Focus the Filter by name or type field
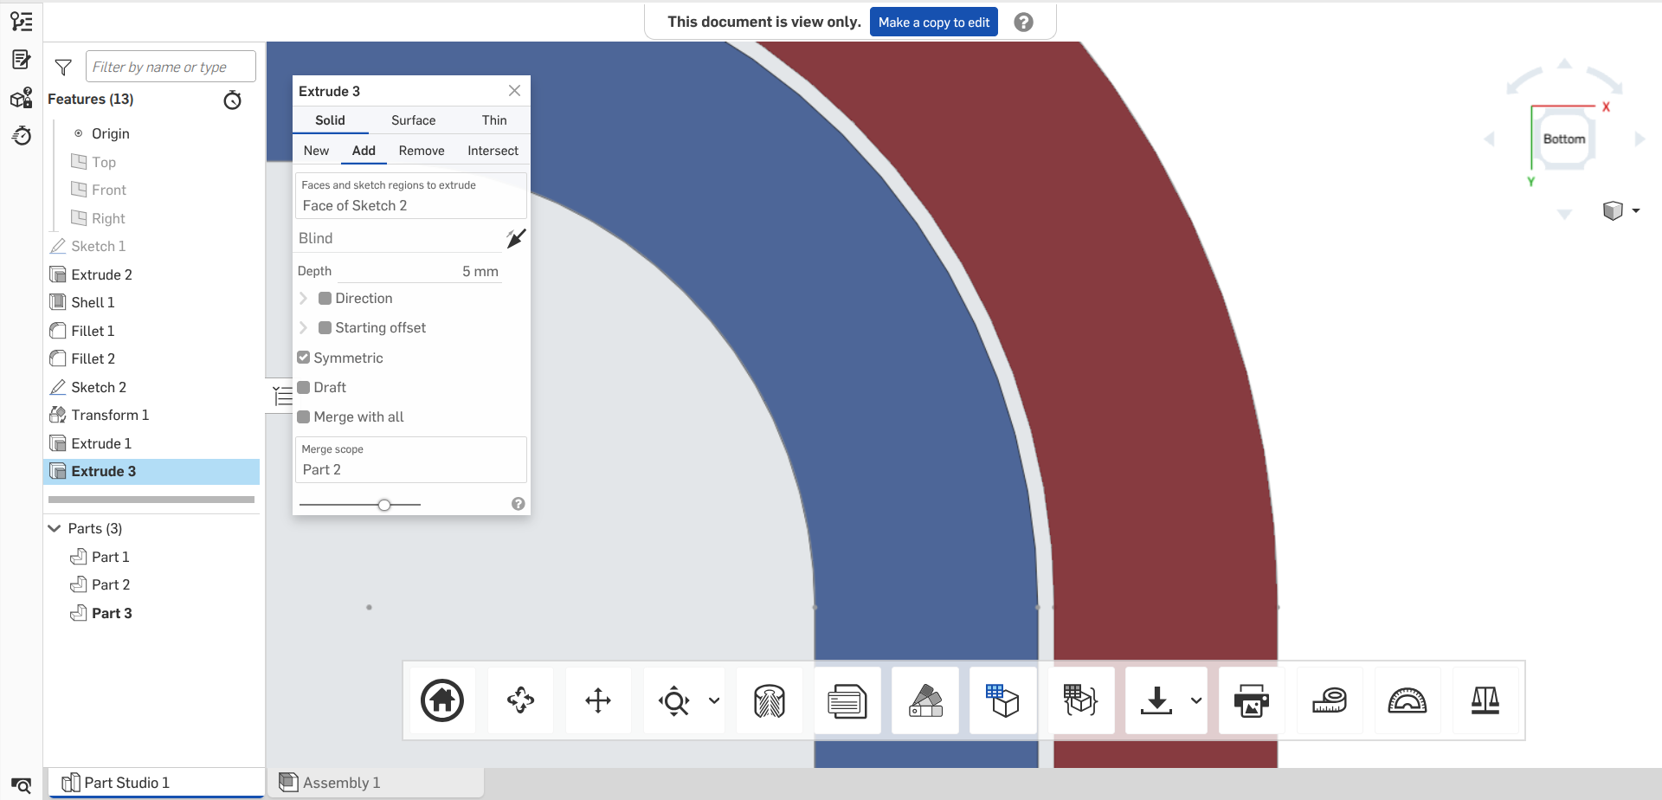Viewport: 1662px width, 800px height. [171, 67]
